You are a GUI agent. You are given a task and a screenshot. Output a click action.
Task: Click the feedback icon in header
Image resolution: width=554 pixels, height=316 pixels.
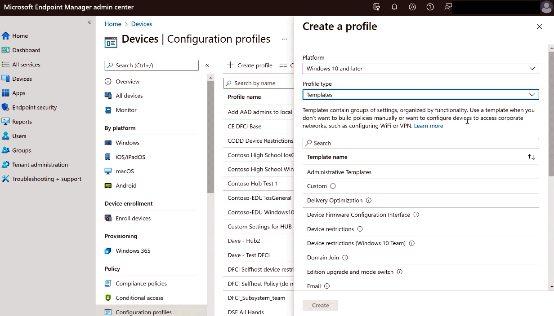point(448,7)
